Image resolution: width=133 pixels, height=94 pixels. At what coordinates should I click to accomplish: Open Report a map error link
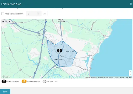pyautogui.click(x=126, y=78)
